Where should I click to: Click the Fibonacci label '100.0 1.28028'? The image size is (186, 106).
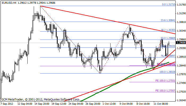167,72
